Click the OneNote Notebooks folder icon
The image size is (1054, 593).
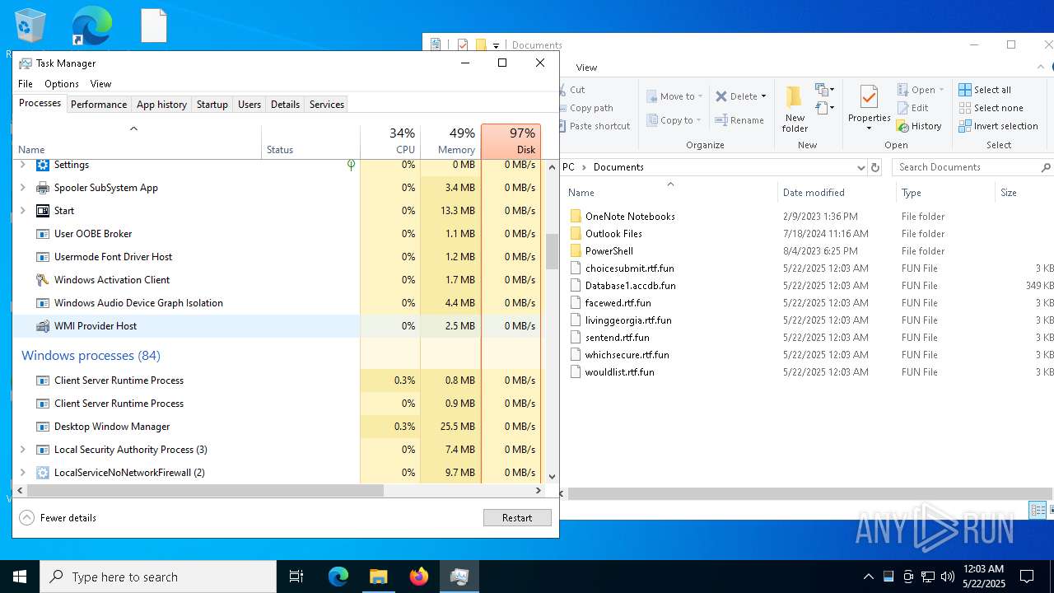[576, 217]
